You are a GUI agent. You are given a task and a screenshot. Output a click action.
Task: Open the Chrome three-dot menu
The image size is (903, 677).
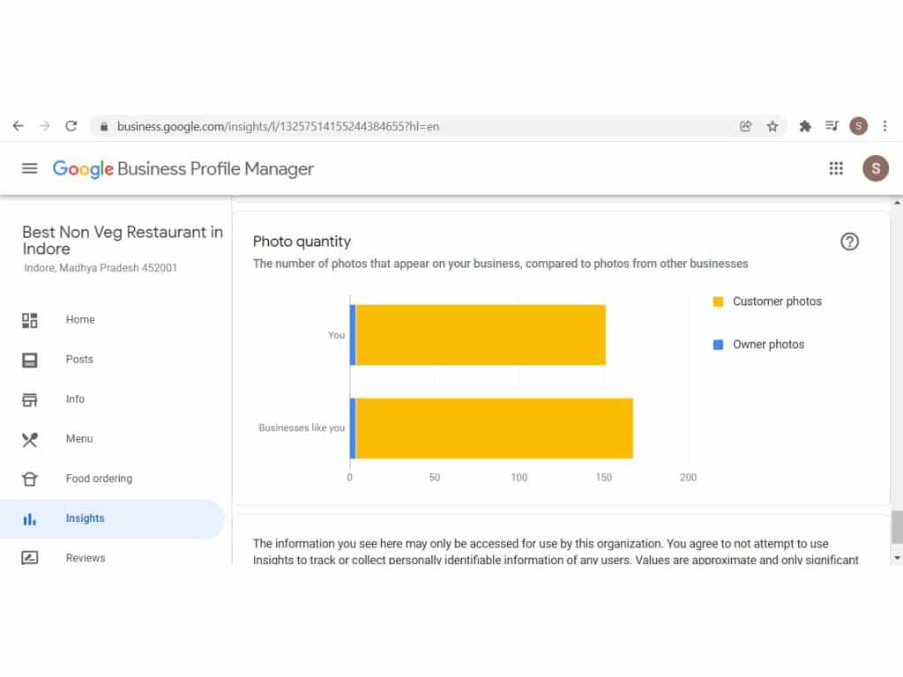pos(885,126)
